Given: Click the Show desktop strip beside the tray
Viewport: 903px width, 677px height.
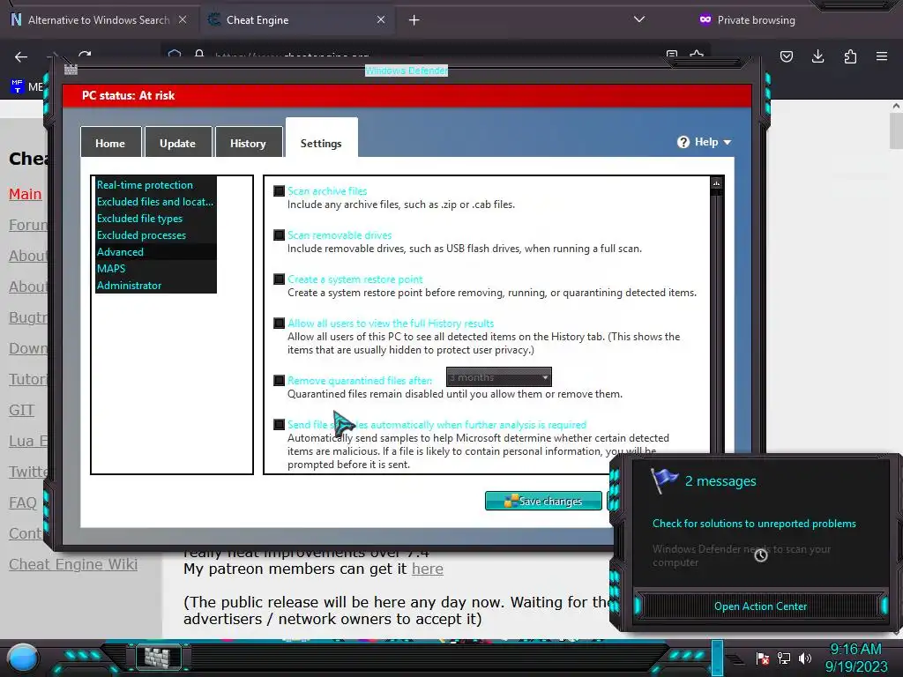Looking at the screenshot, I should click(718, 657).
